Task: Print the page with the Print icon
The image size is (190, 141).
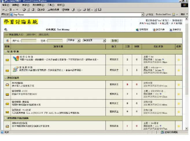Action: [84, 10]
